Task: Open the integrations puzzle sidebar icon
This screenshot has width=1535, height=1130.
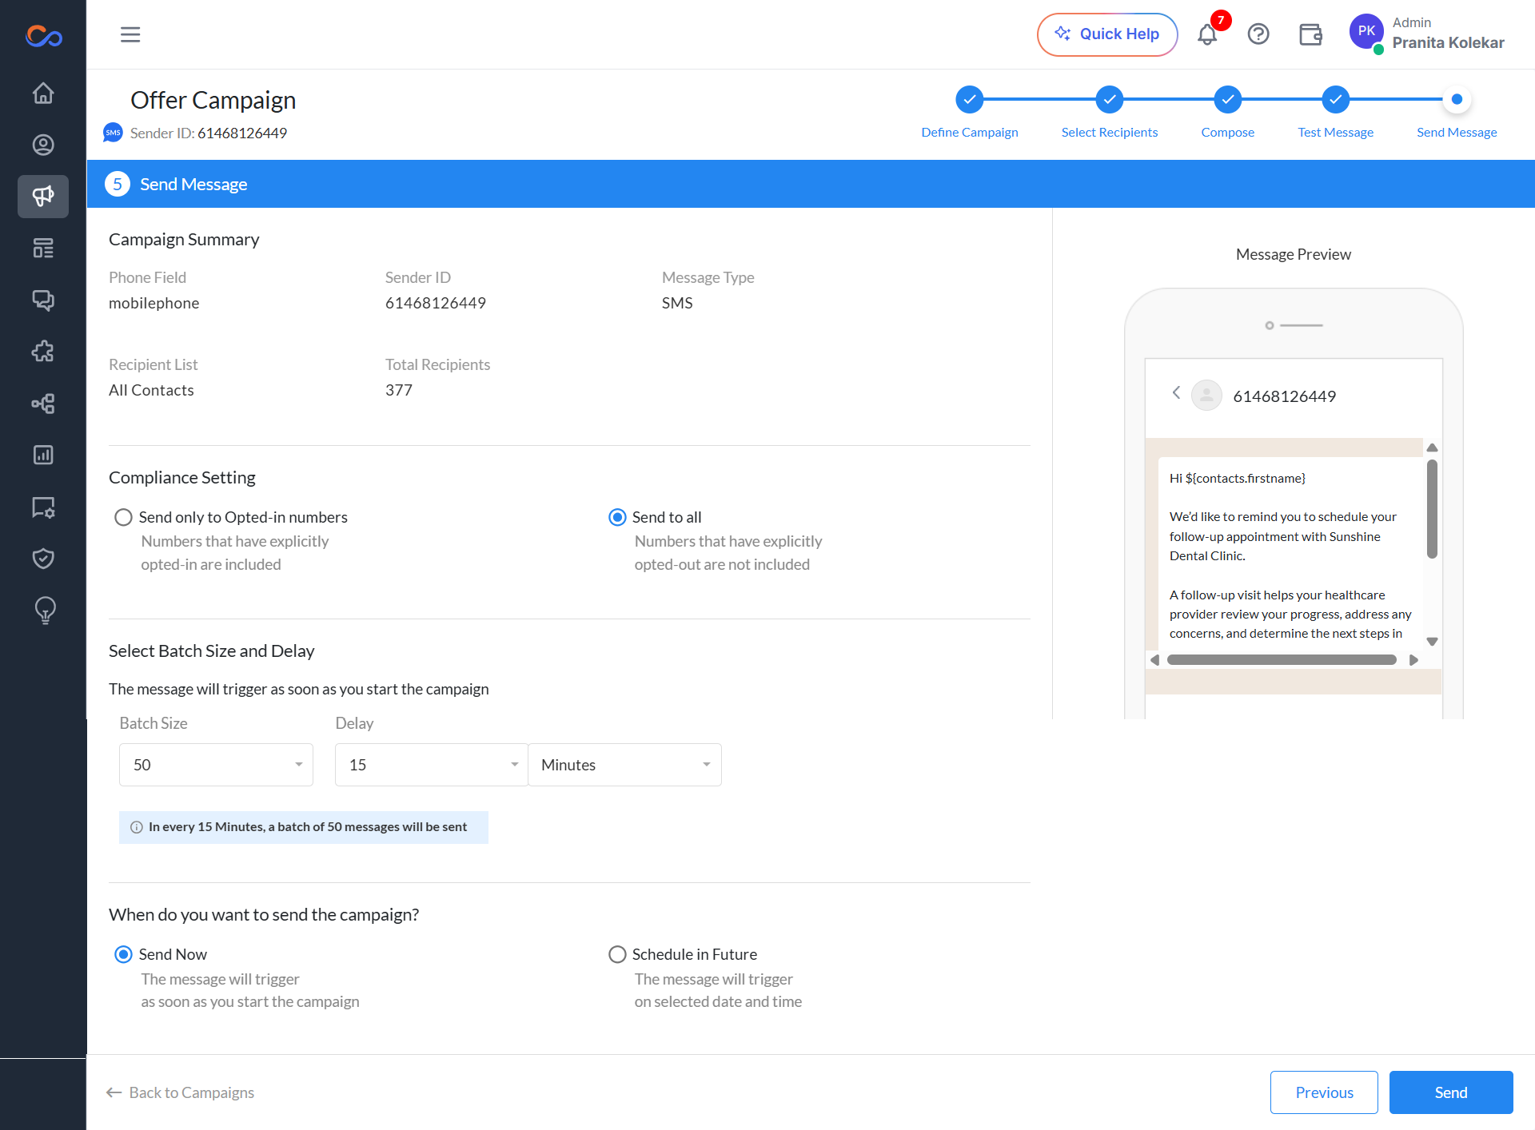Action: tap(43, 352)
